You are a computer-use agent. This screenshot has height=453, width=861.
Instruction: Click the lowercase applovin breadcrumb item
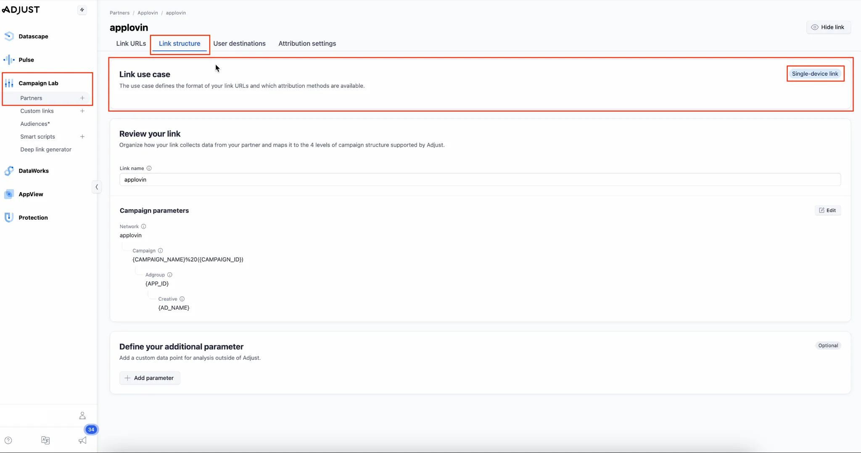click(x=176, y=13)
